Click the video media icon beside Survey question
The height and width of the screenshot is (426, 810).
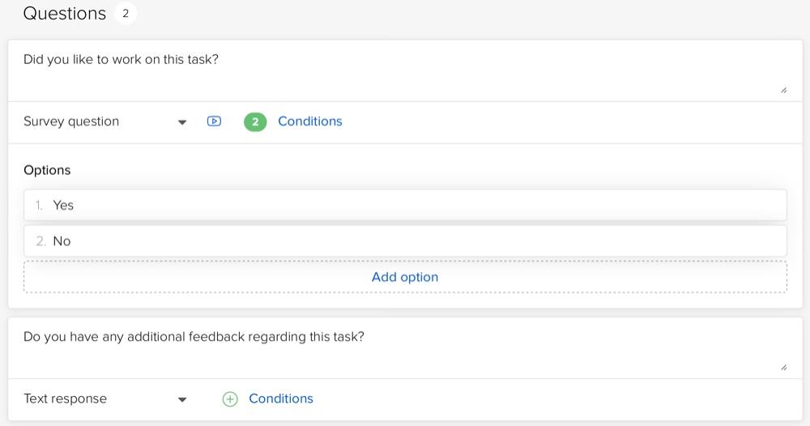214,121
